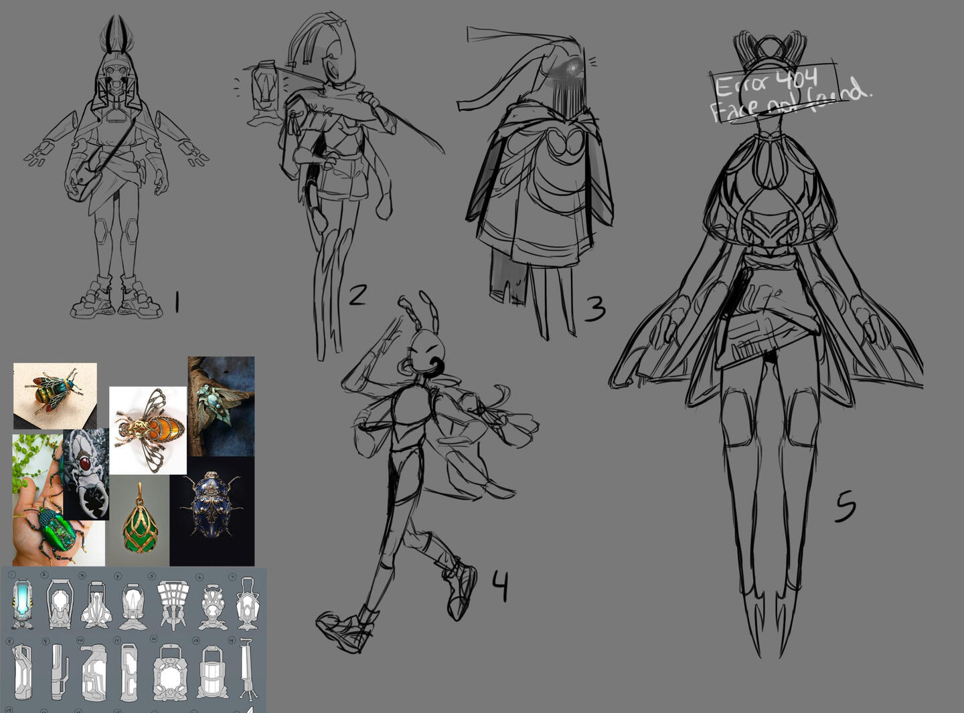964x713 pixels.
Task: Select the teal moth brooch reference image
Action: (221, 406)
